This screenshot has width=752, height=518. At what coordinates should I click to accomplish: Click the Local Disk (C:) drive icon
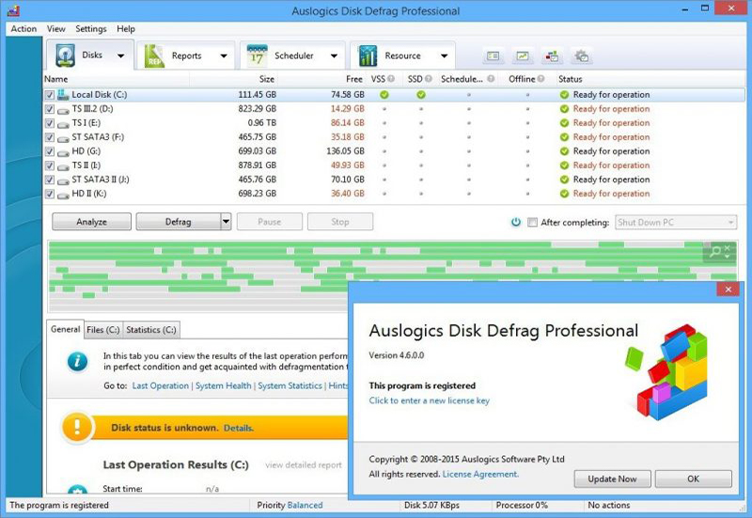click(63, 95)
